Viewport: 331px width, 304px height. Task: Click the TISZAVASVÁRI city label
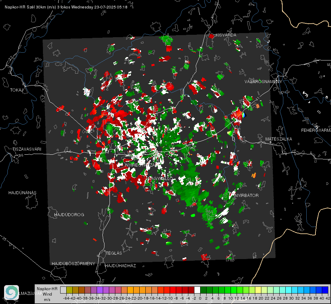(27, 149)
